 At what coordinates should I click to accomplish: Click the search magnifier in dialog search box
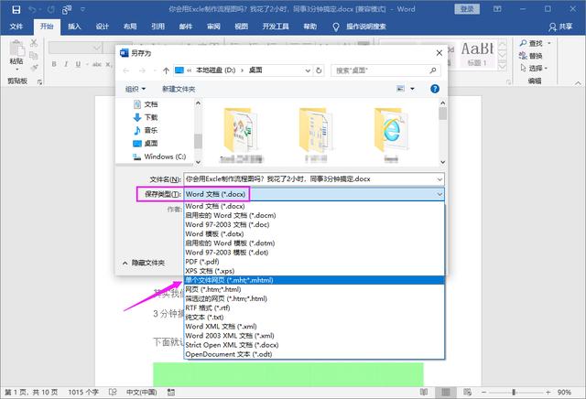[433, 70]
